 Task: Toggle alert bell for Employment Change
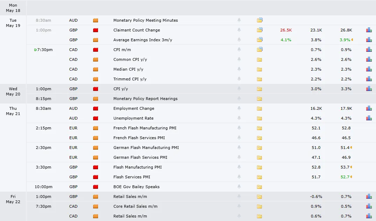point(239,108)
